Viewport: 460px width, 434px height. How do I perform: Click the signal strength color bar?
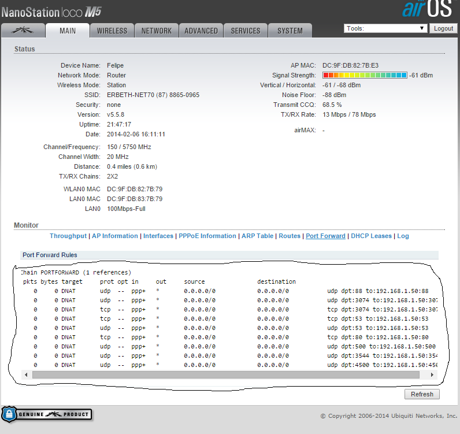pos(365,75)
